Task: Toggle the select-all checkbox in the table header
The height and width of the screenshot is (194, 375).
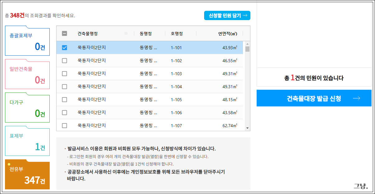Action: [x=65, y=33]
